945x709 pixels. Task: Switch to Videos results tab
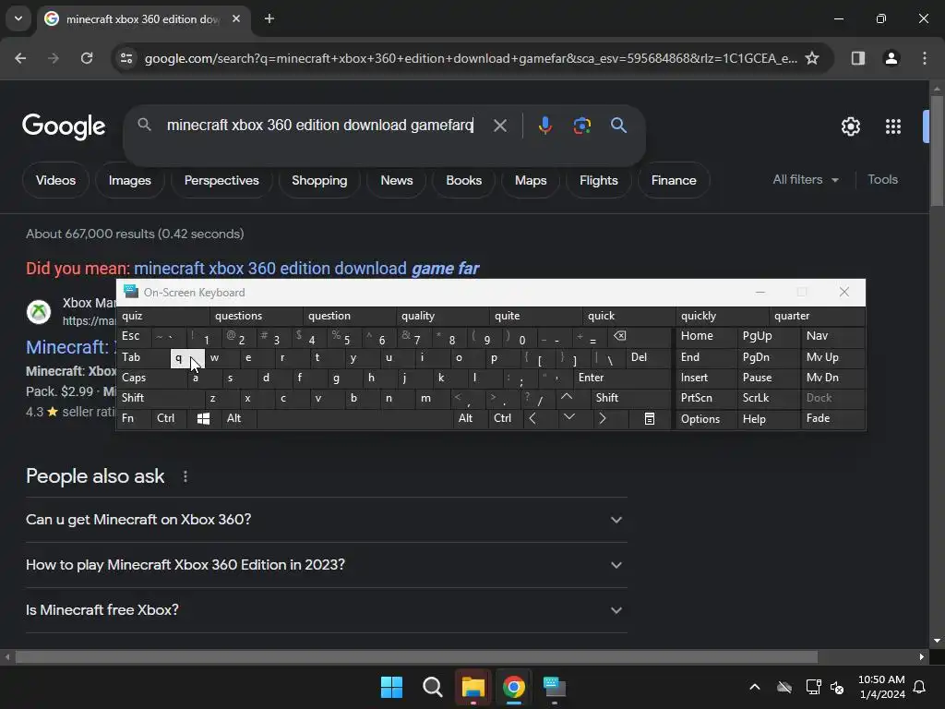click(x=55, y=180)
